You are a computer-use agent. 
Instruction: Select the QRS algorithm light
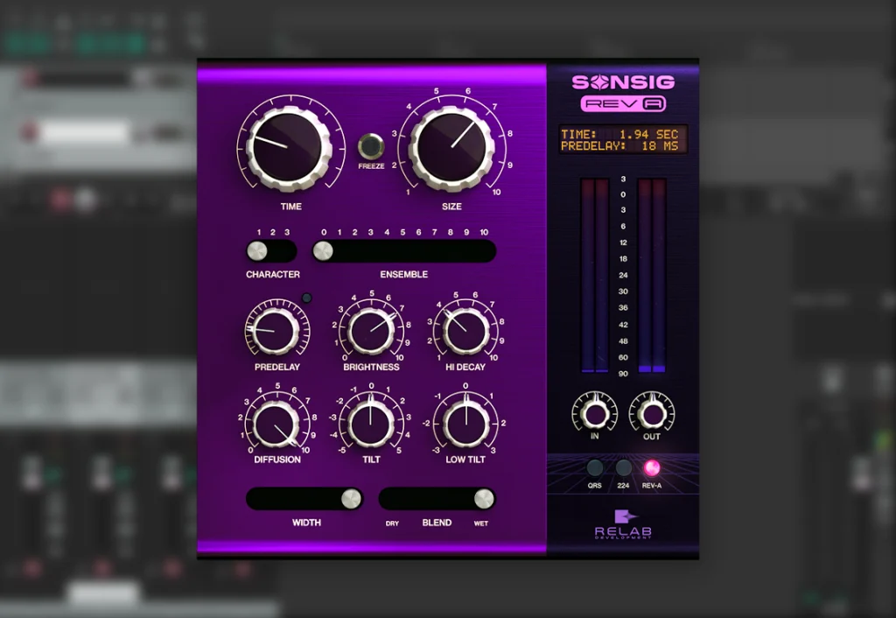click(594, 467)
